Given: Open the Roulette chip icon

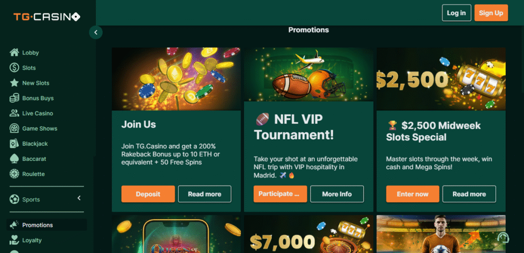Looking at the screenshot, I should 14,174.
